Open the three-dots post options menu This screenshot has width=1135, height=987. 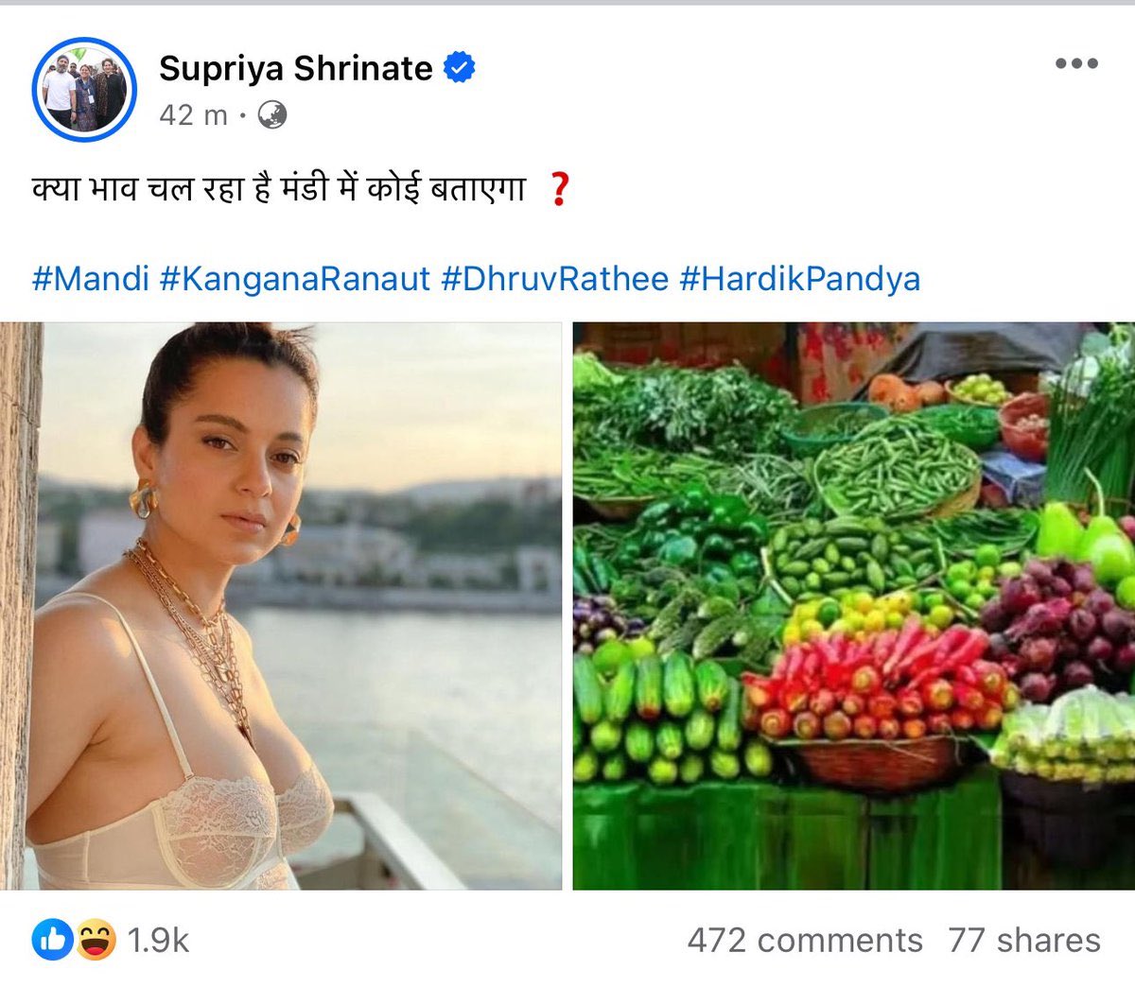pyautogui.click(x=1076, y=64)
